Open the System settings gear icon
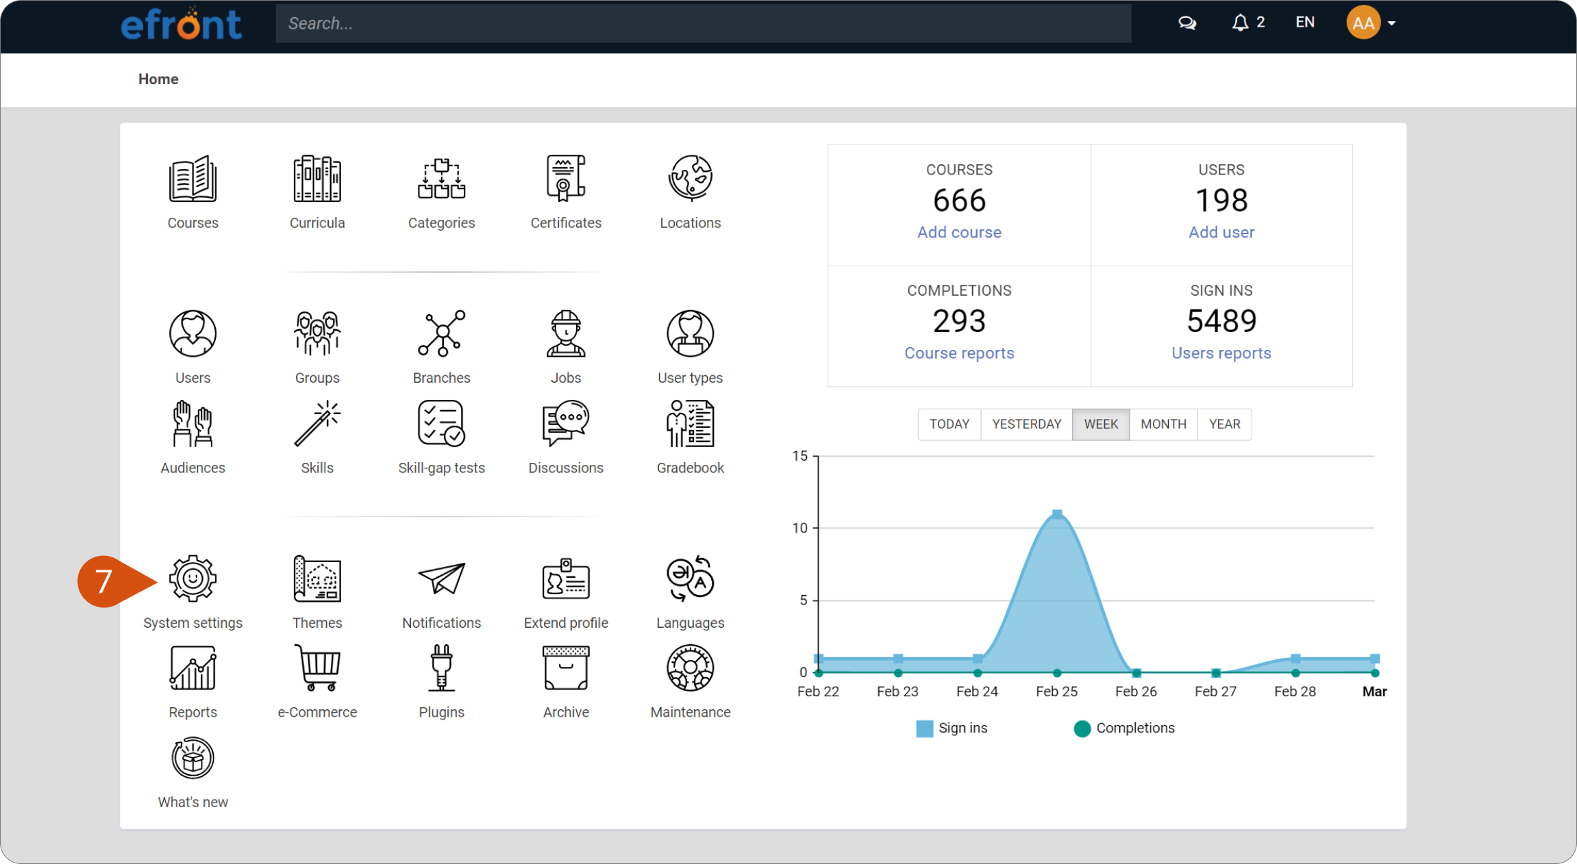 tap(193, 579)
